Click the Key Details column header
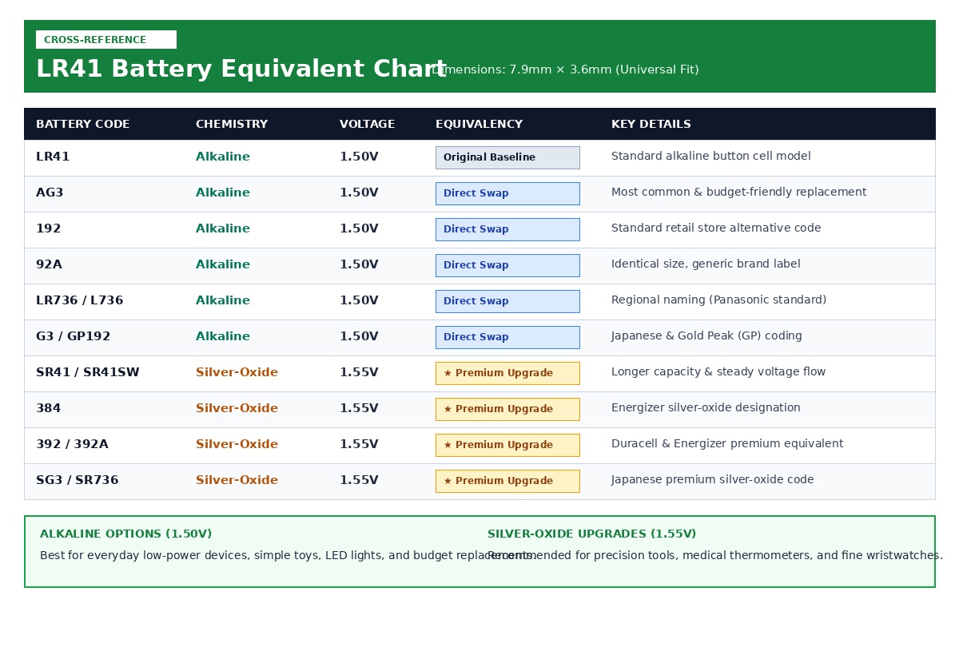The width and height of the screenshot is (959, 655). 651,125
